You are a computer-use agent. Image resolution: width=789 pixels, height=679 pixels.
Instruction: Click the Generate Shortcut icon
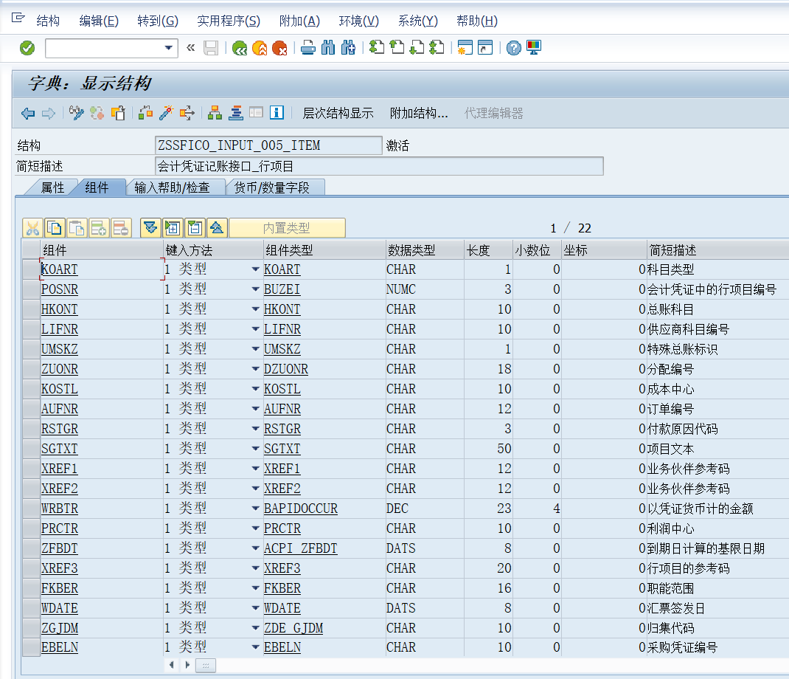point(485,48)
